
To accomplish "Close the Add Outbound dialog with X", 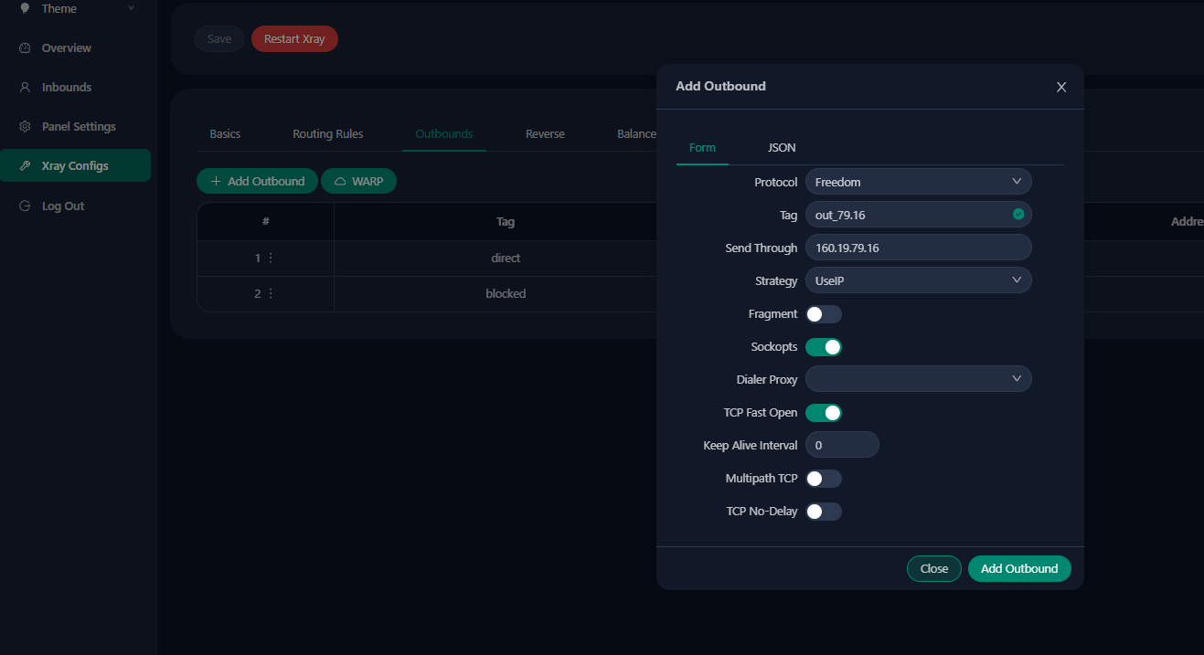I will 1061,87.
